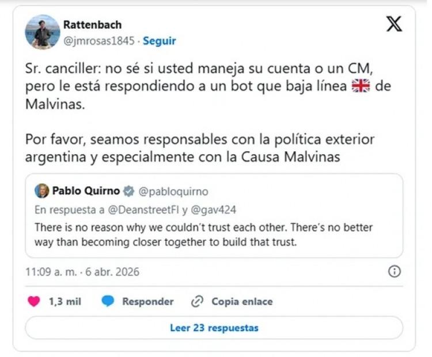Click the blue reply bubble icon
This screenshot has width=432, height=357.
(x=108, y=301)
